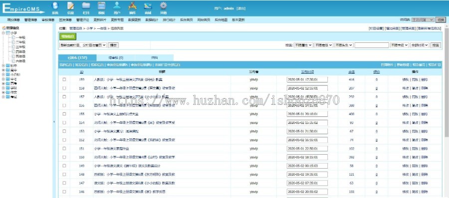This screenshot has height=198, width=449.
Task: Click the 切换 switch button
Action: click(x=441, y=20)
